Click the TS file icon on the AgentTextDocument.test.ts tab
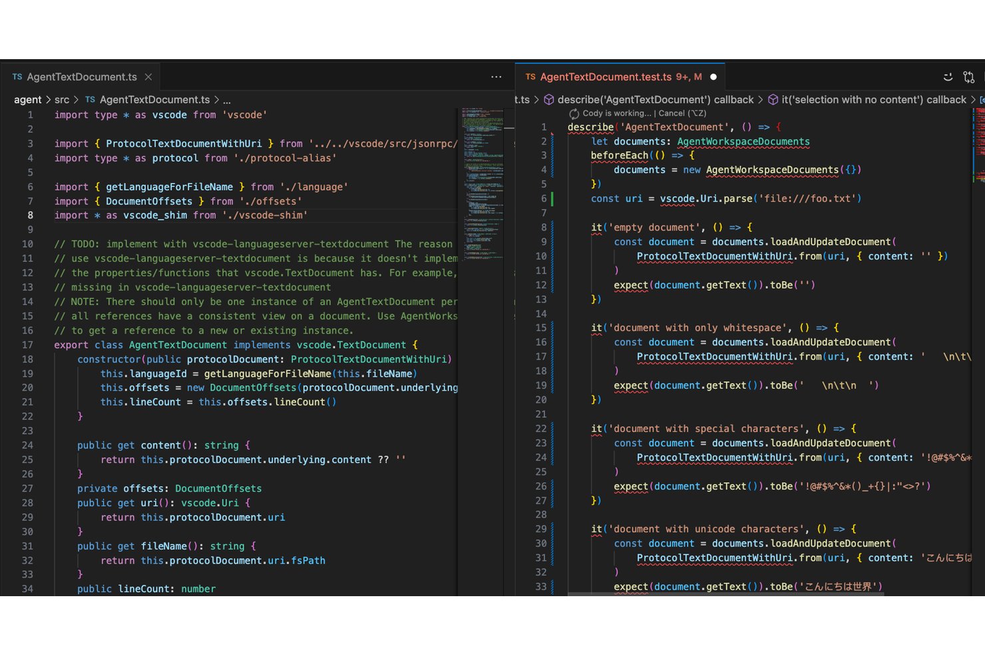Viewport: 985px width, 656px height. (530, 77)
